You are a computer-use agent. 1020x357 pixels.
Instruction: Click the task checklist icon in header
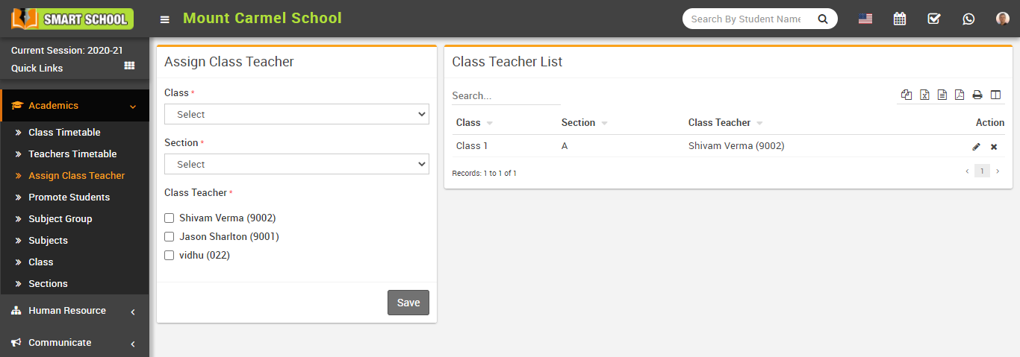tap(934, 19)
